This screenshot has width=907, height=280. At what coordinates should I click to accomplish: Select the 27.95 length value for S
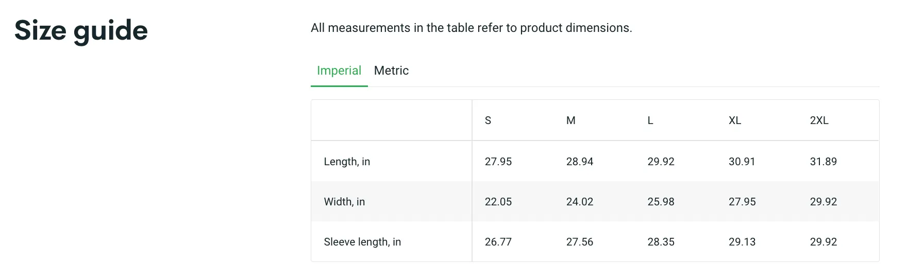click(x=498, y=162)
